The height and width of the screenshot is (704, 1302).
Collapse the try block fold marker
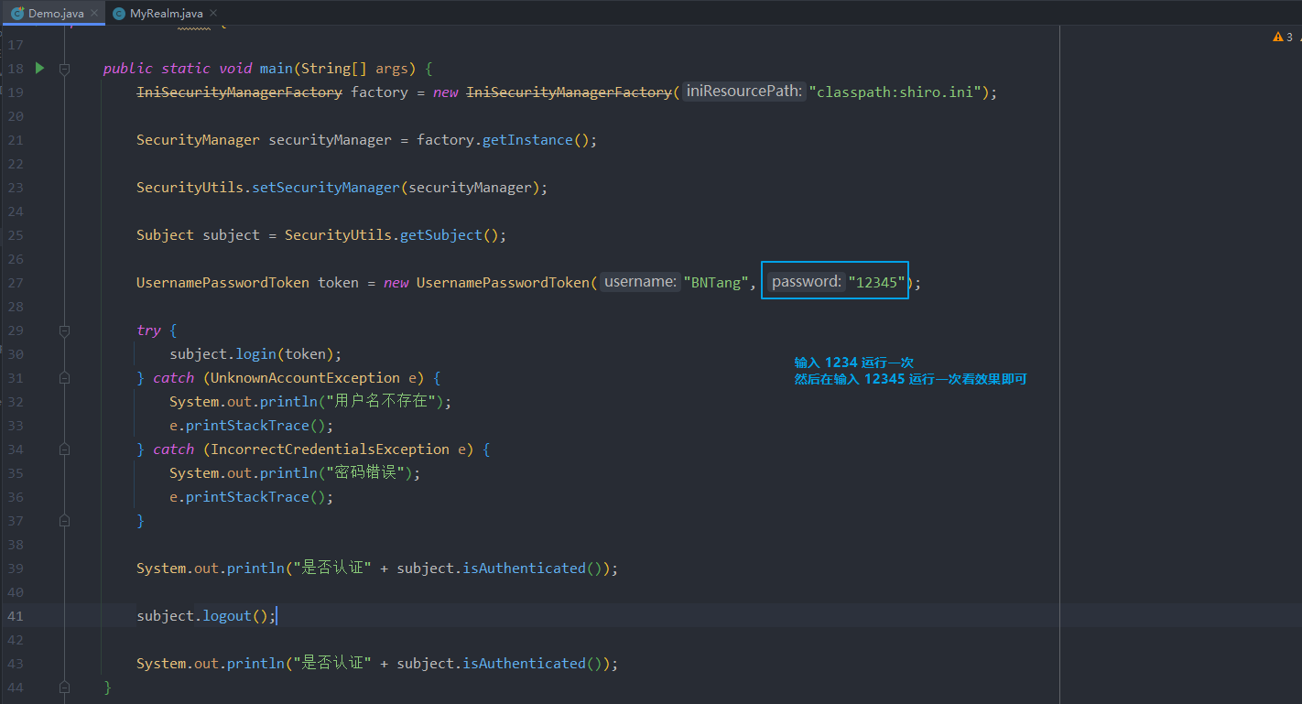(x=64, y=330)
